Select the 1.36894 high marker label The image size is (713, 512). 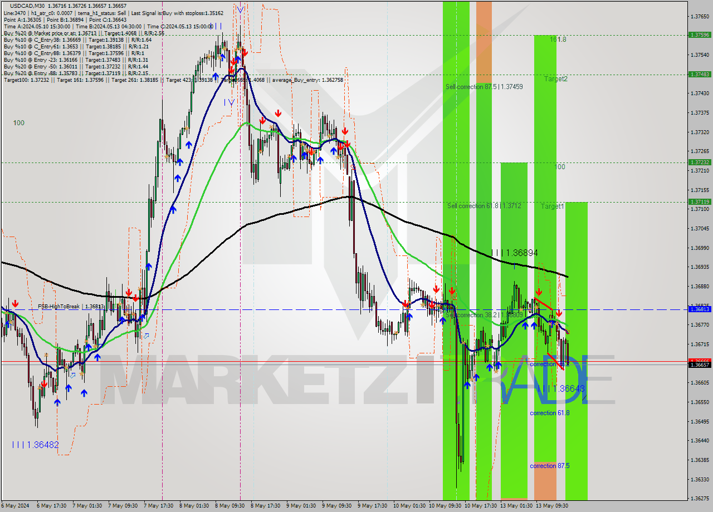coord(514,253)
